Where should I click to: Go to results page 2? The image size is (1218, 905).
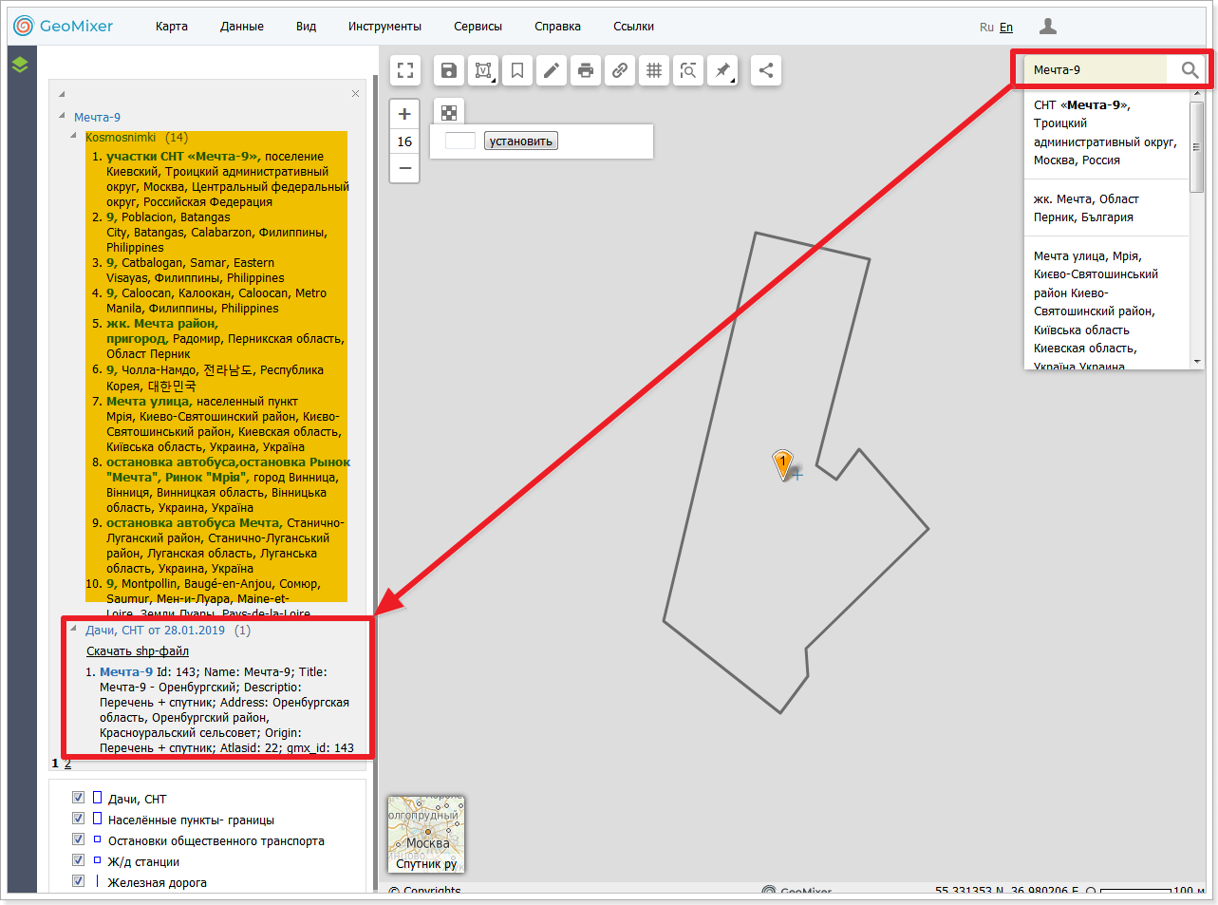(x=67, y=764)
